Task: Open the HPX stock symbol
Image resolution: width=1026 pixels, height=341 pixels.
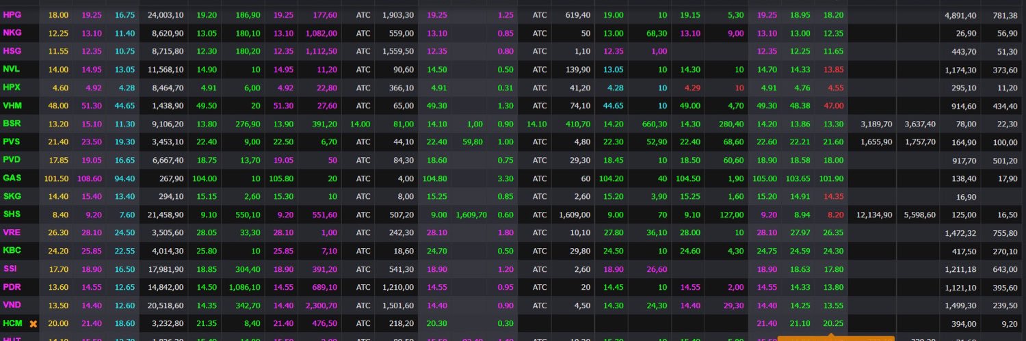Action: click(12, 87)
